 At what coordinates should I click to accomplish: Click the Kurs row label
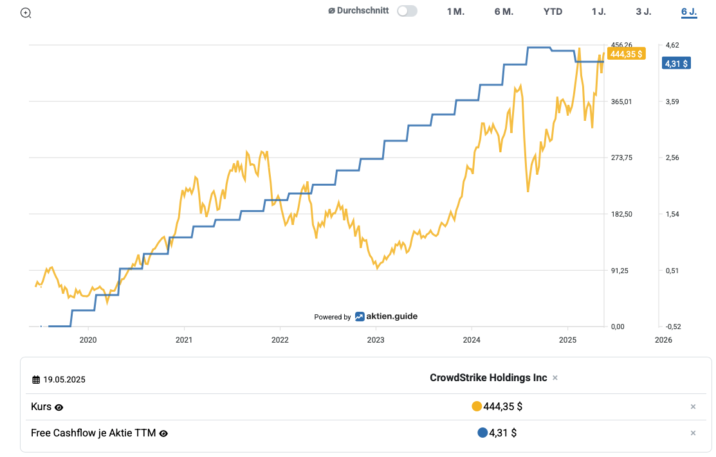point(41,407)
